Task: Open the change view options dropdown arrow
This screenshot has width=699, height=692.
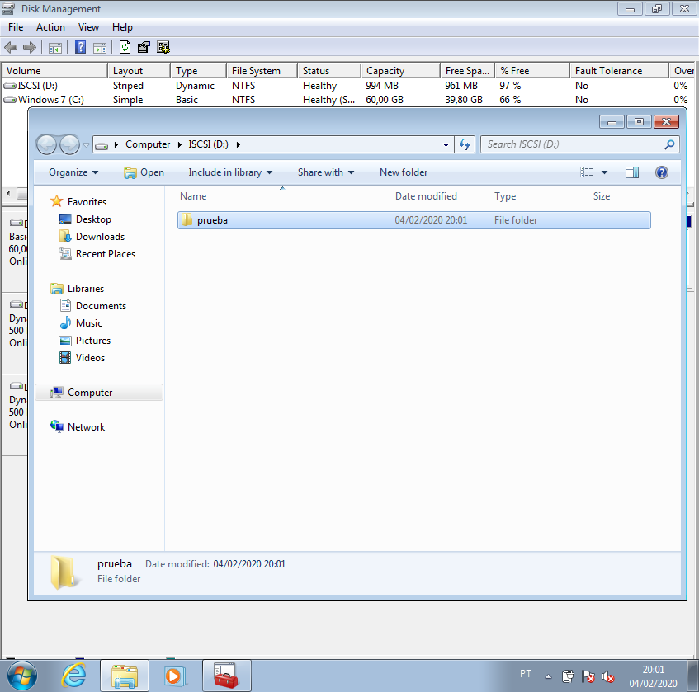Action: point(604,172)
